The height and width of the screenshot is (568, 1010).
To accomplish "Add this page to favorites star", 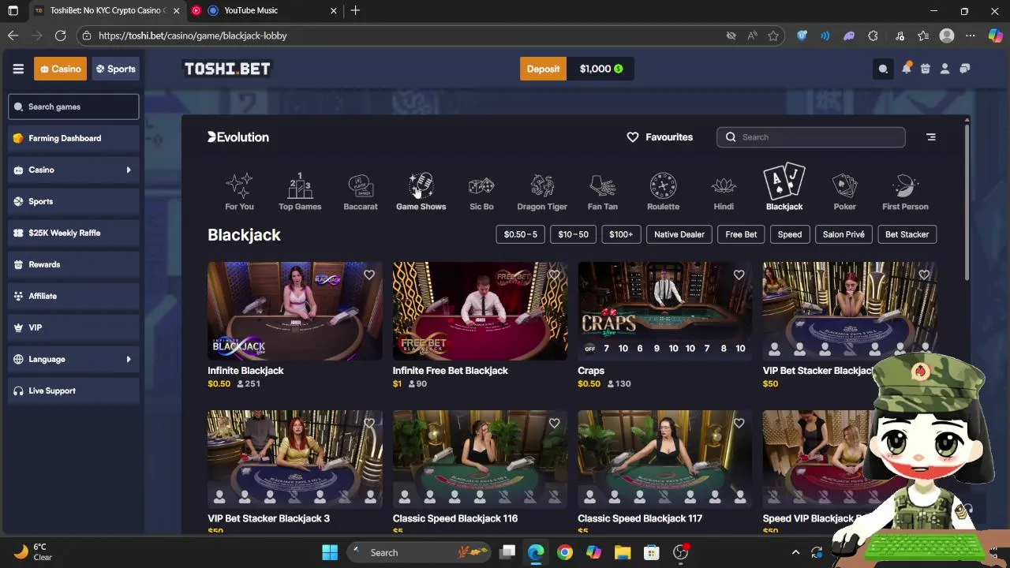I will tap(773, 35).
